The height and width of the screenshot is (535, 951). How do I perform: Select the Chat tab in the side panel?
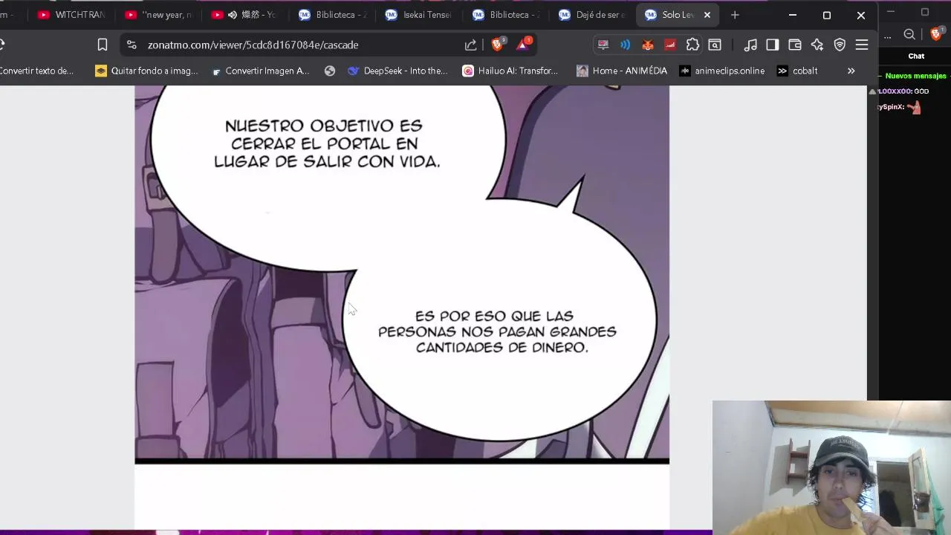click(x=916, y=56)
